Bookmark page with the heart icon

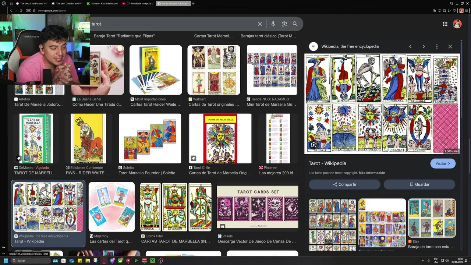[454, 11]
